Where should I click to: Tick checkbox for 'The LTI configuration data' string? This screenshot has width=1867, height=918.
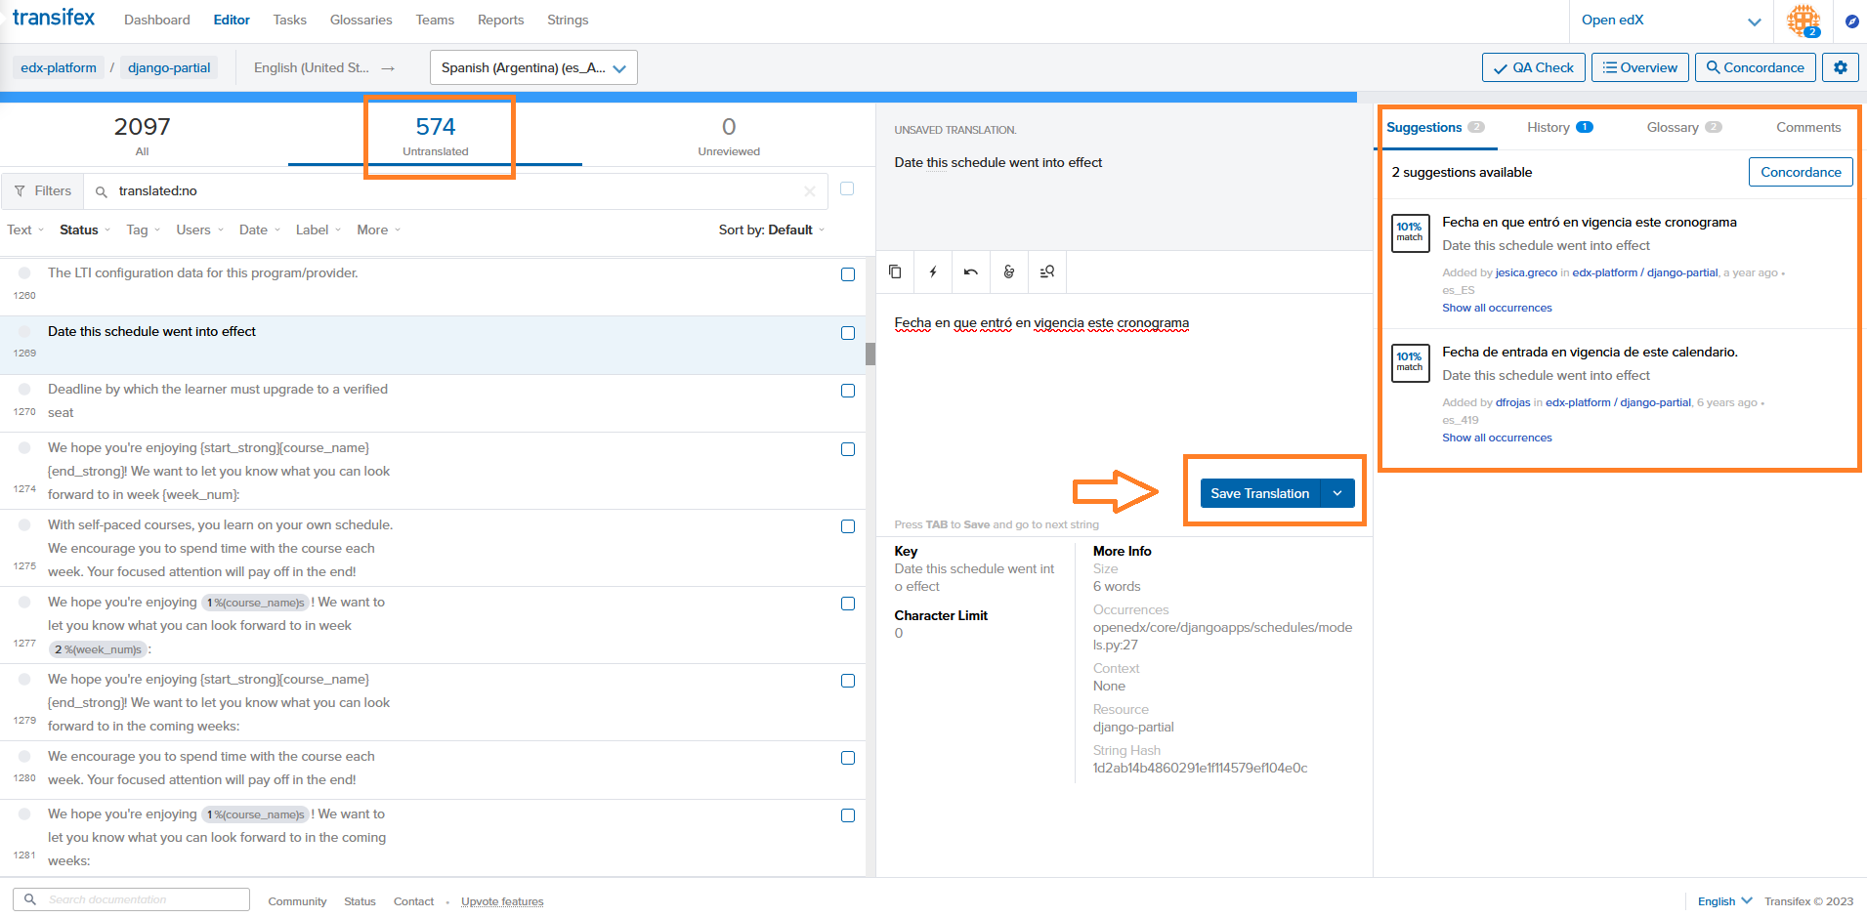pos(848,274)
